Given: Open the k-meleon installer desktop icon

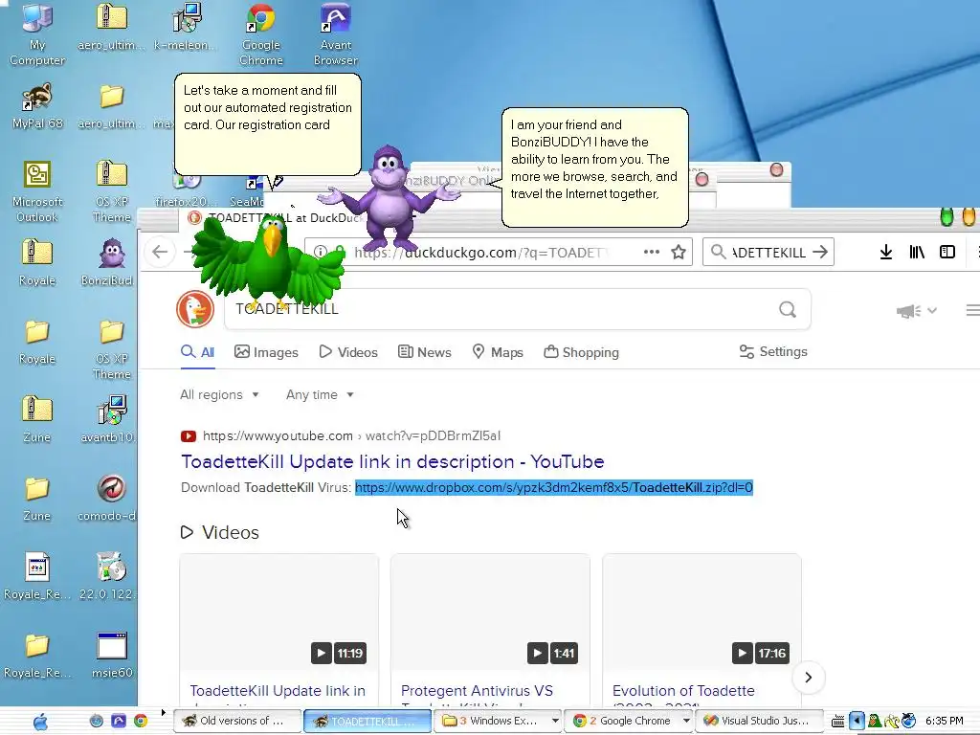Looking at the screenshot, I should click(186, 26).
